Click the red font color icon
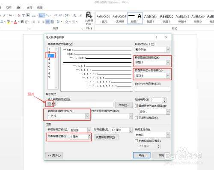Screen dimensions: 214x170 click(x=16, y=22)
